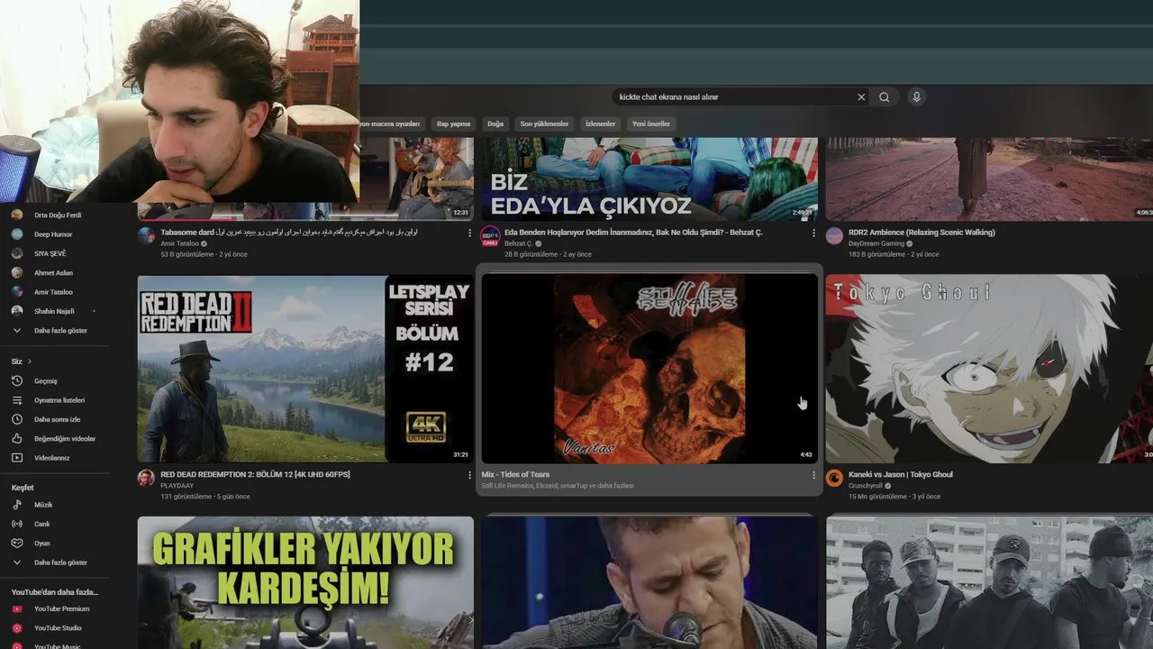Start voice search with microphone icon

point(916,97)
